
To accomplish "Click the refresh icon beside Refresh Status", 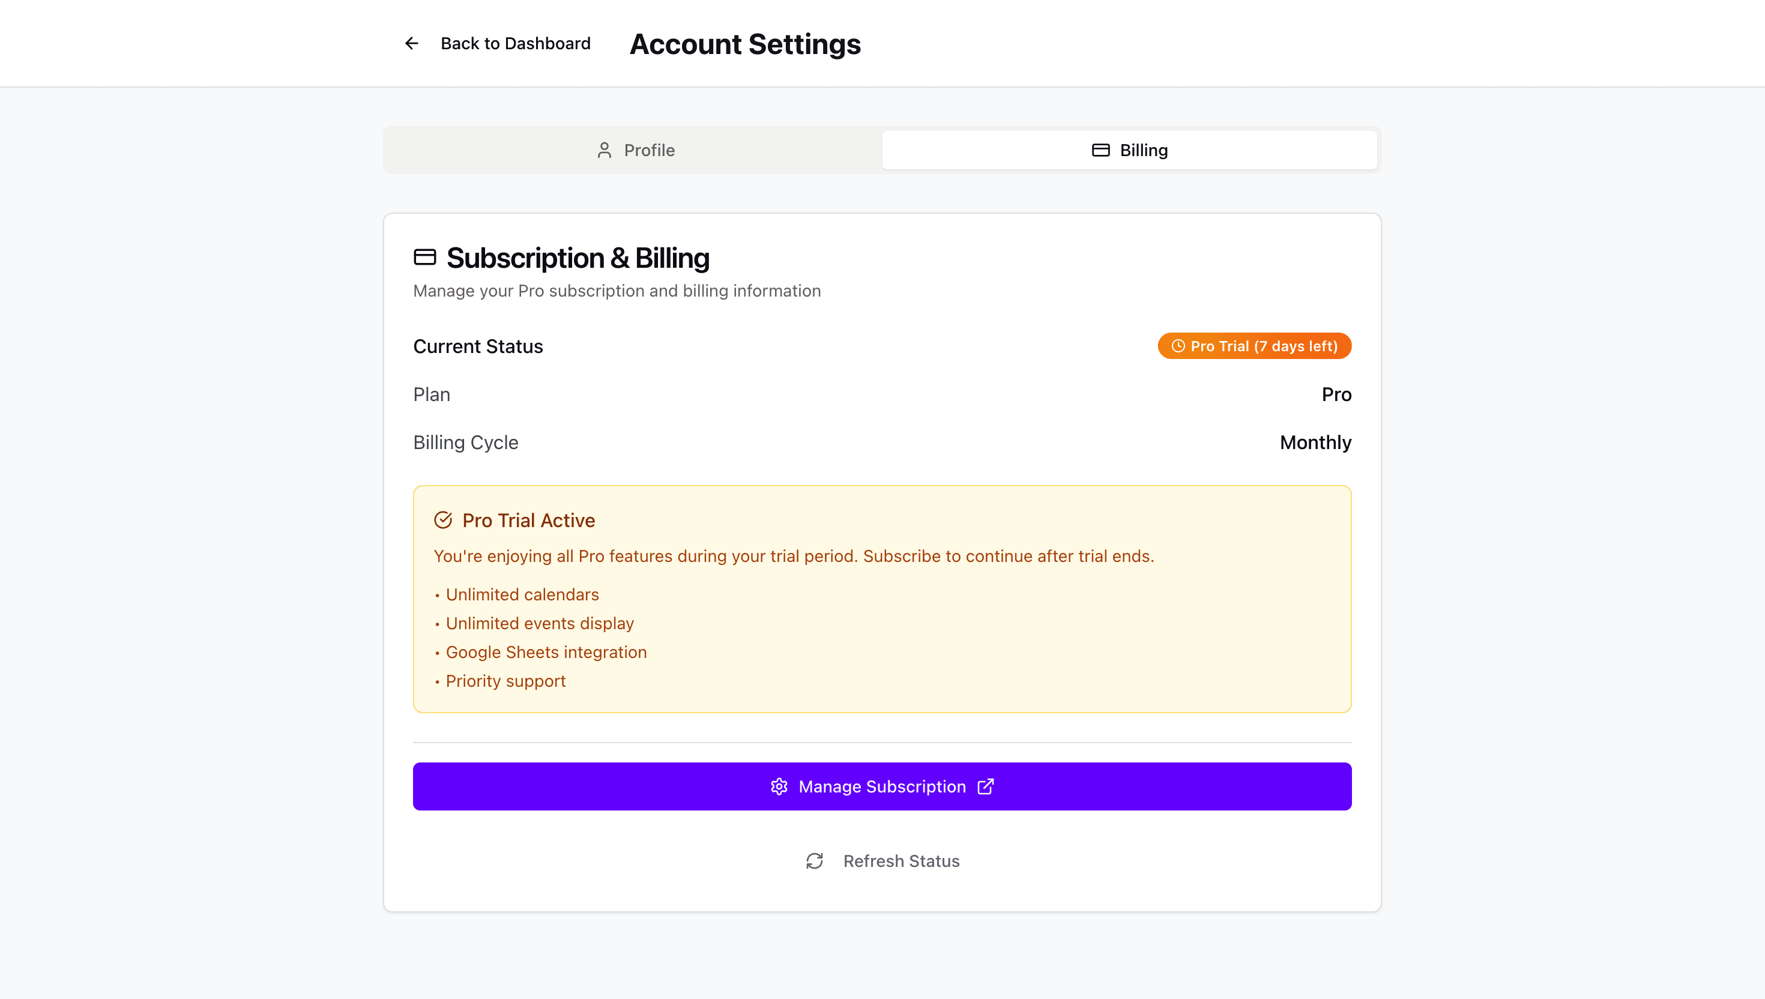I will pyautogui.click(x=814, y=860).
